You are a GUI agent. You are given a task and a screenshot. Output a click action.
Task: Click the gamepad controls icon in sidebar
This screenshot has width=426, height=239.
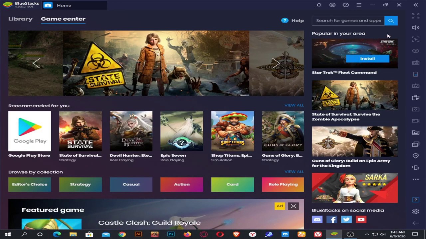point(415,86)
